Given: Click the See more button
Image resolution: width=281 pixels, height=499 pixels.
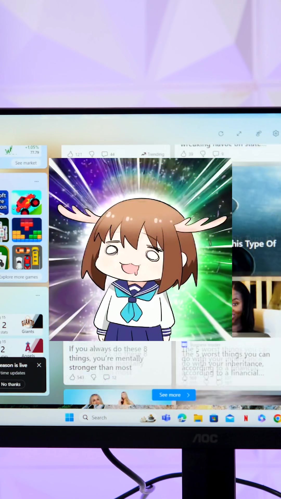Looking at the screenshot, I should coord(174,395).
